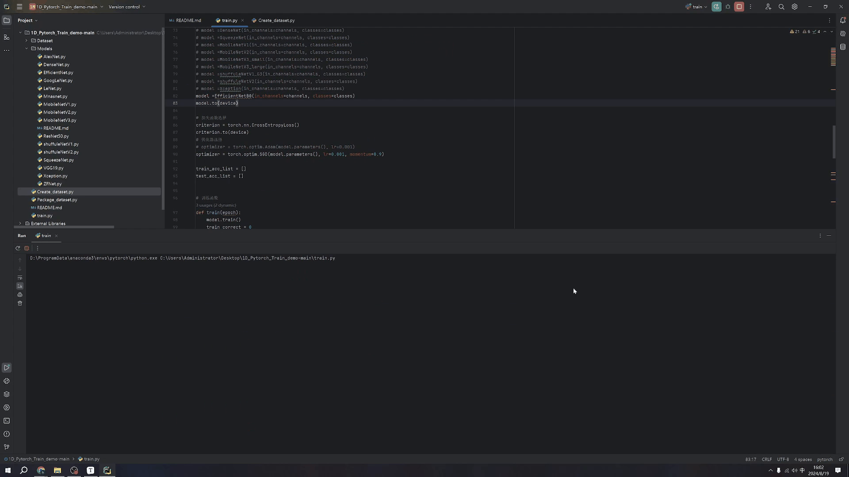Clear all console output with trash icon
Viewport: 849px width, 477px height.
(x=20, y=303)
